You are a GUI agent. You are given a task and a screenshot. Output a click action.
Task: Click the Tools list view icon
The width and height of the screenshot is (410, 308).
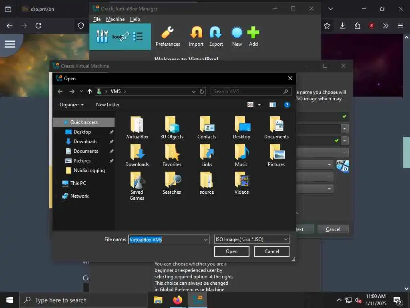click(x=138, y=36)
